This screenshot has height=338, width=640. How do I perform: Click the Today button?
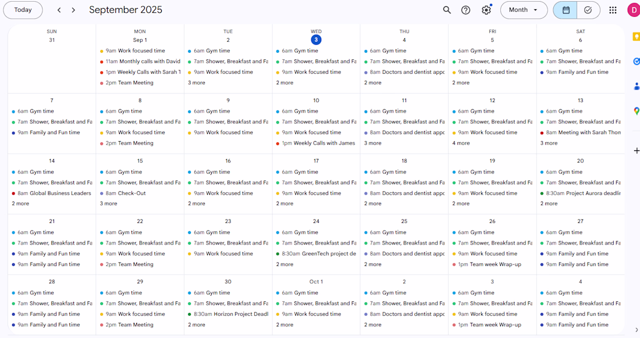pyautogui.click(x=23, y=10)
